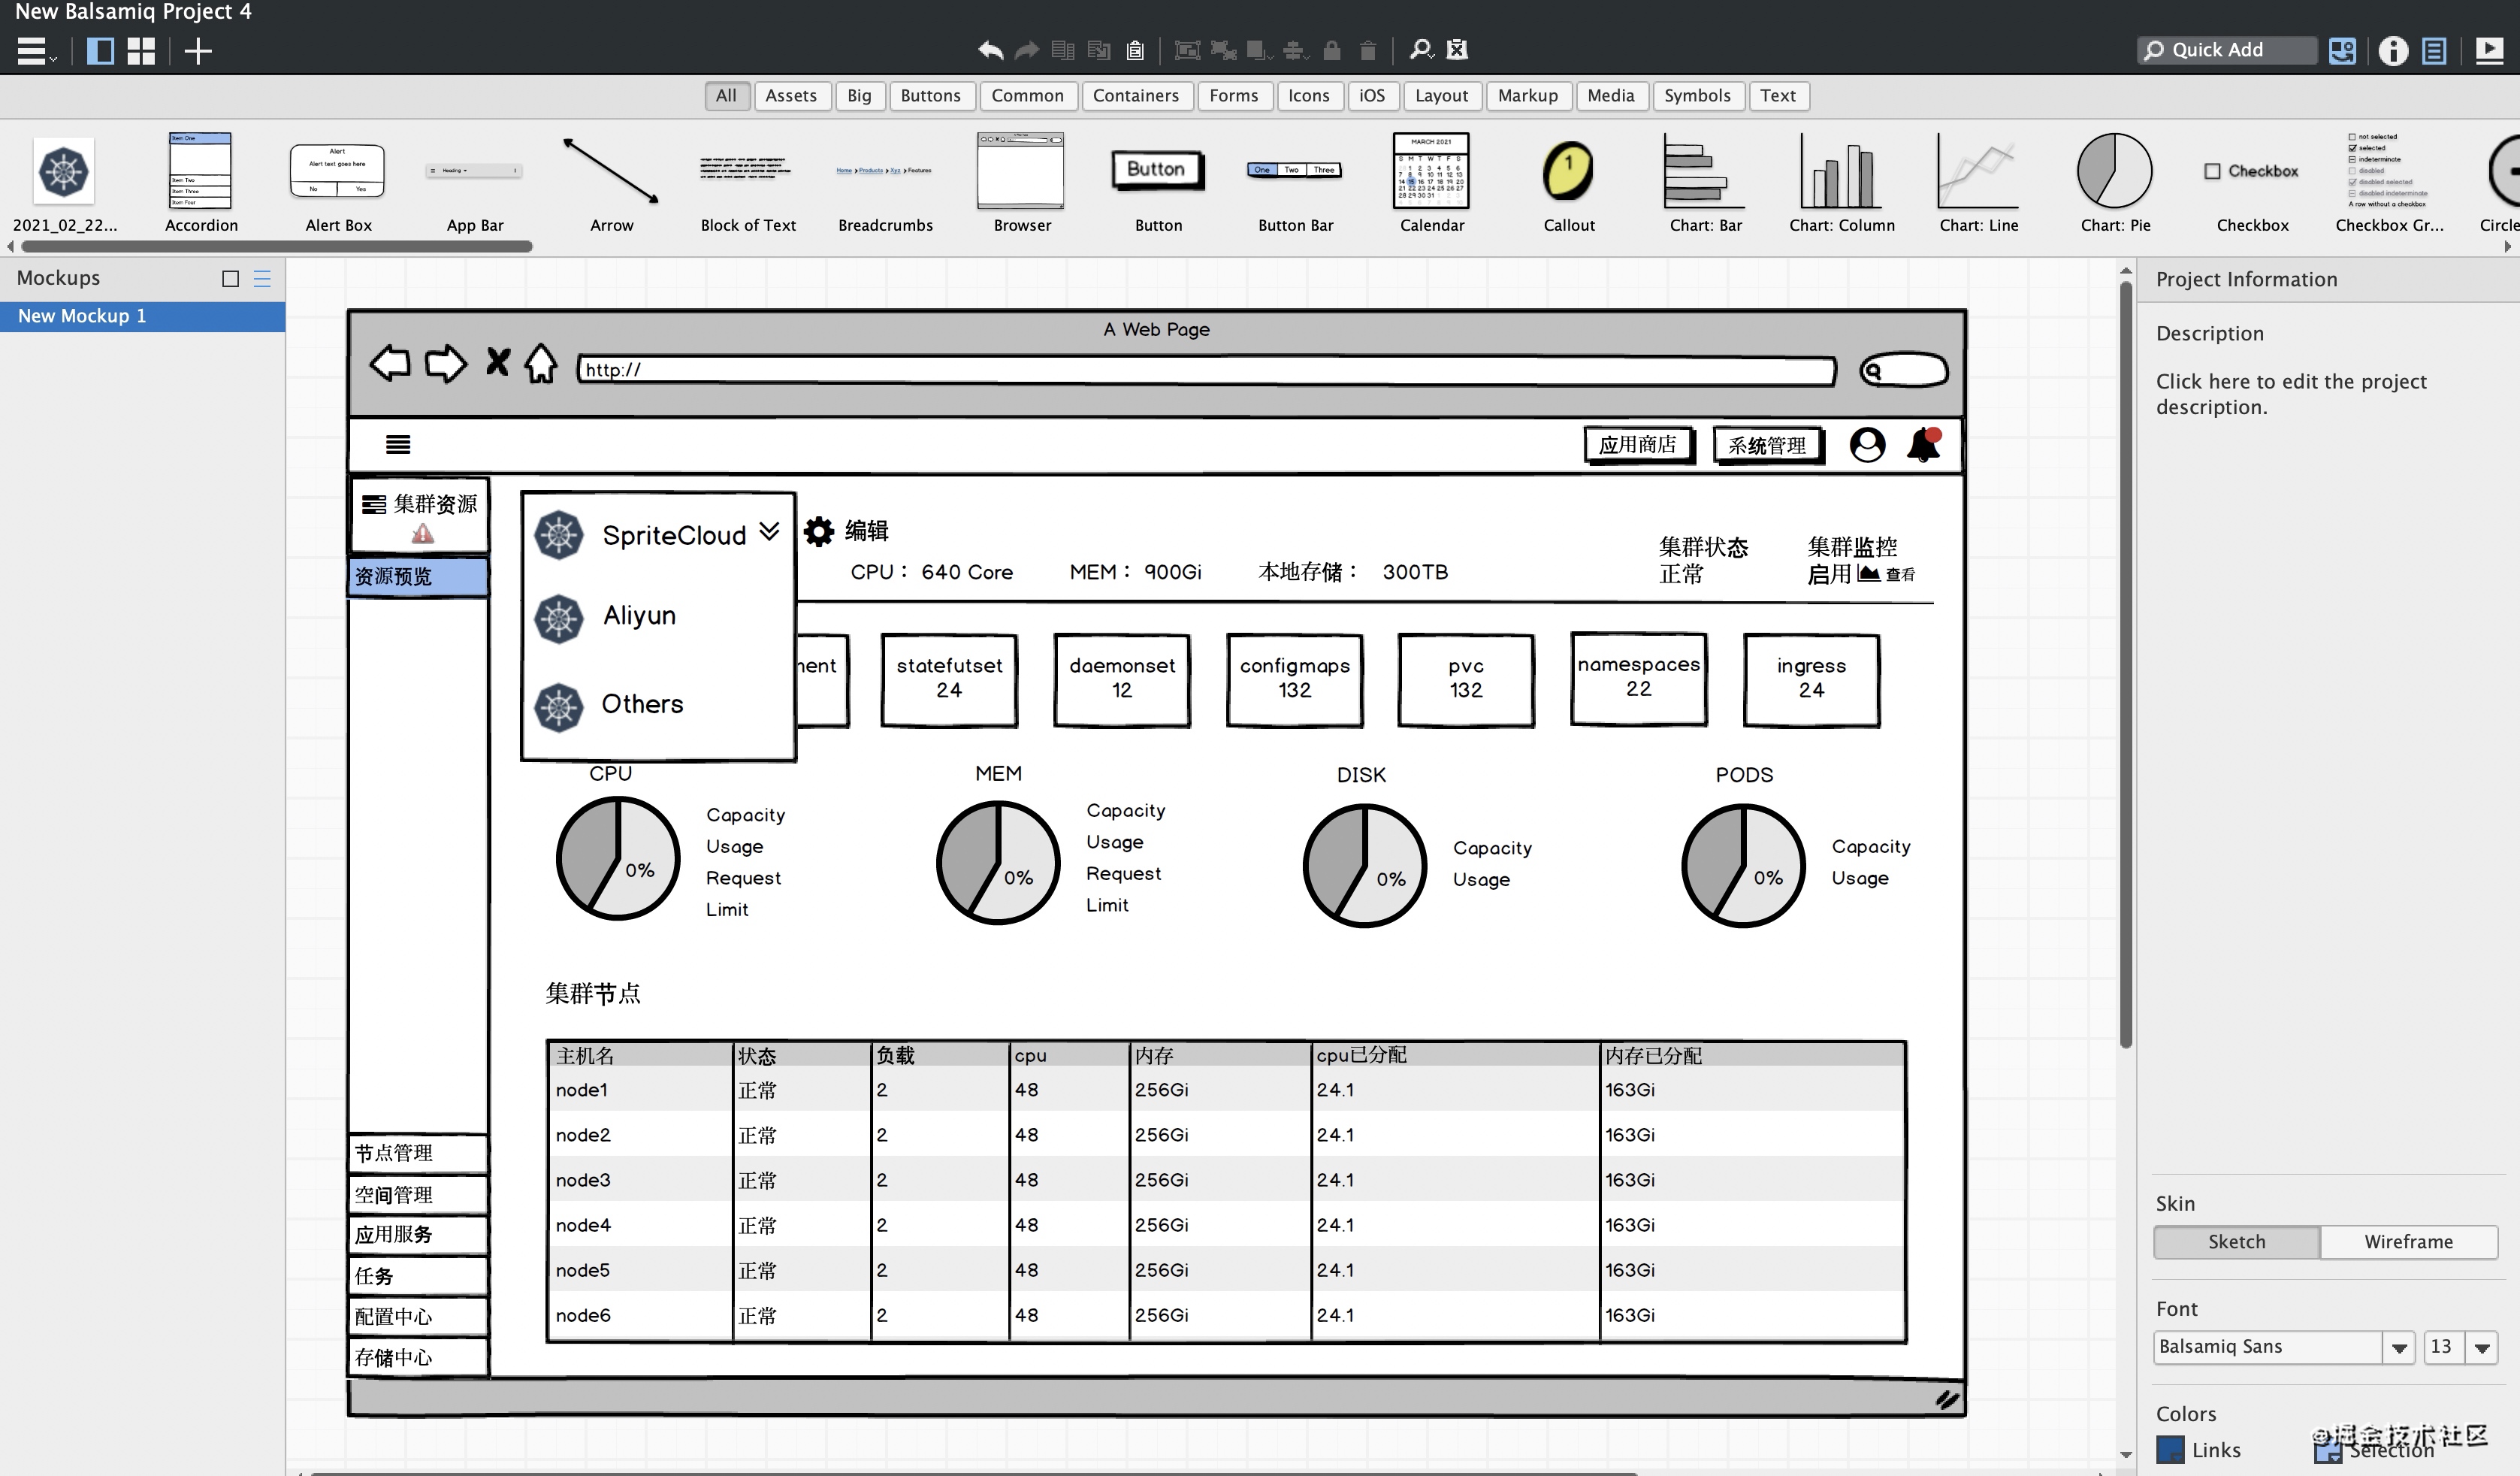The image size is (2520, 1476).
Task: Switch to thumbnail grid view icon
Action: point(141,51)
